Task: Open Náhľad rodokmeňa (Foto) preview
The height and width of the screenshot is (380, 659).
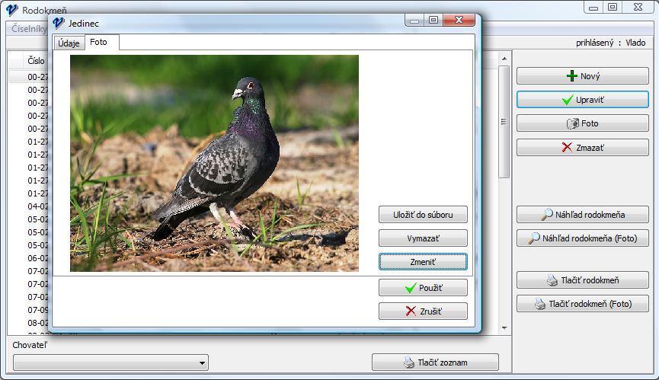Action: click(x=583, y=238)
